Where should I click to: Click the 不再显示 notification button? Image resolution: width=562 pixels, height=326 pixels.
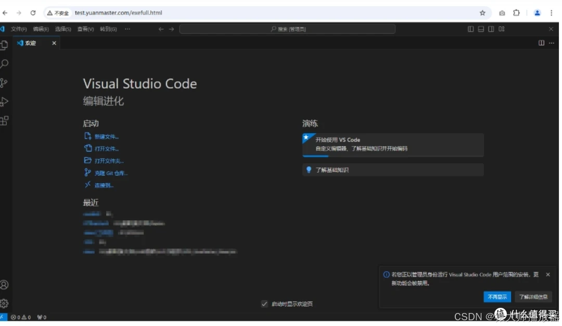point(497,297)
